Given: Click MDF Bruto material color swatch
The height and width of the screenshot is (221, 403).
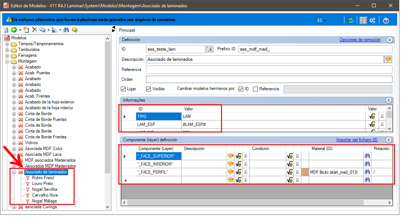Looking at the screenshot, I should (x=305, y=172).
